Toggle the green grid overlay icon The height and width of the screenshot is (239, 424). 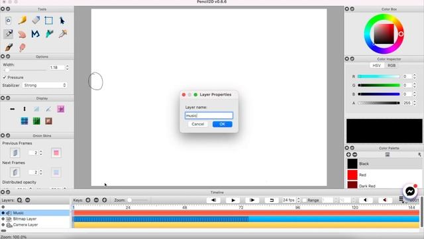point(36,121)
